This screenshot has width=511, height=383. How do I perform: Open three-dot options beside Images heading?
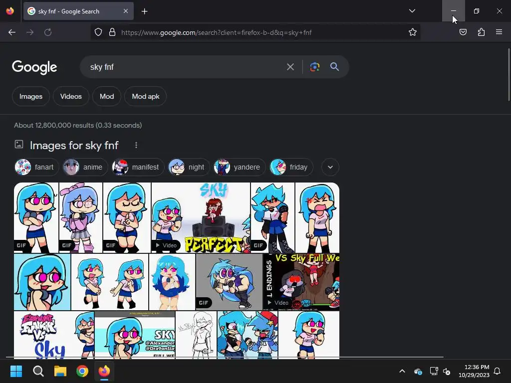[x=136, y=145]
